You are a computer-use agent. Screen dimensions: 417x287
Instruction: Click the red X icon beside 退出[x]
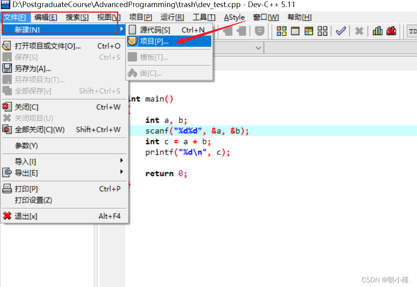(6, 216)
